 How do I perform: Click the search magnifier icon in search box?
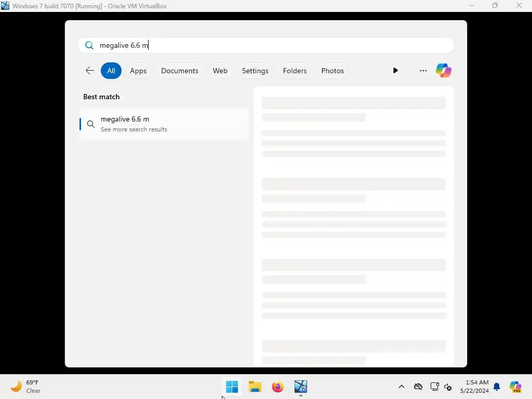pos(89,46)
